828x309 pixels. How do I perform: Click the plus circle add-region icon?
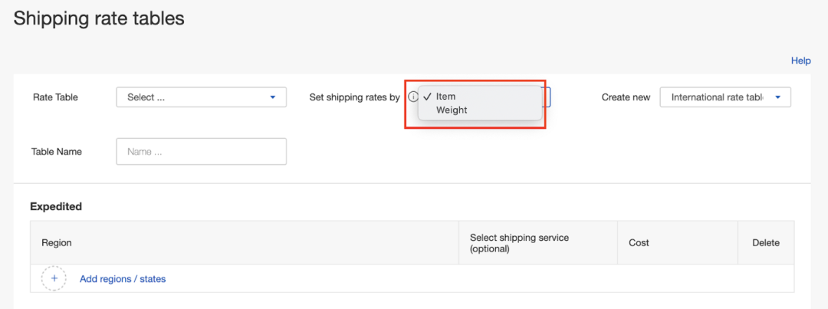click(x=54, y=278)
